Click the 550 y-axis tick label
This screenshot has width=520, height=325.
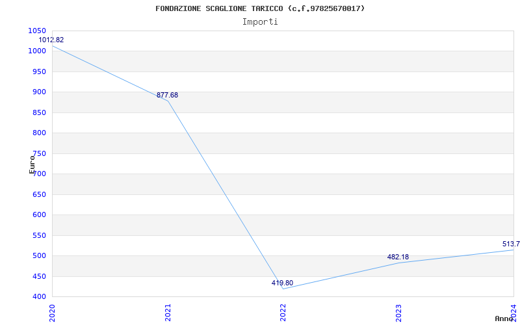[x=39, y=235]
